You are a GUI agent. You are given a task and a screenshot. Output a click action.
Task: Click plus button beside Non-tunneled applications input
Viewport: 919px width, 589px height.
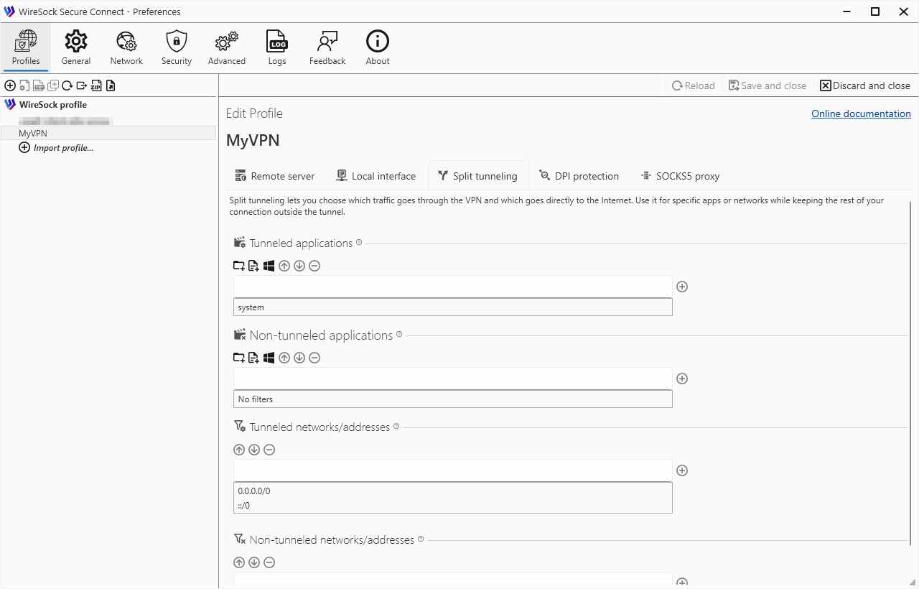[683, 379]
